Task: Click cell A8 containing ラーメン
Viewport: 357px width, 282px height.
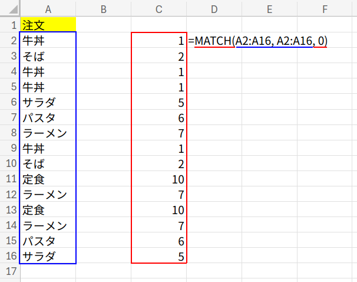Action: pyautogui.click(x=48, y=133)
